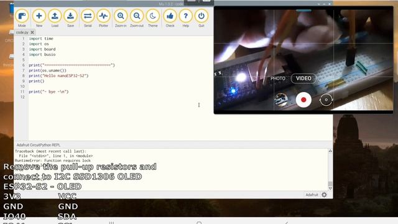Close the code.py tab
Screen dimensions: 398x224
coord(32,32)
